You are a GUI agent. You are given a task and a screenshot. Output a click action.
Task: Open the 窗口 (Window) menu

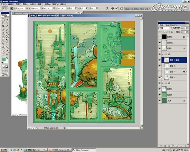point(55,4)
